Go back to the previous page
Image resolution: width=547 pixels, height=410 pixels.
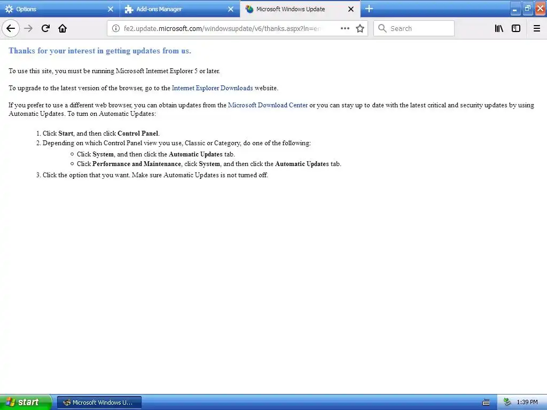tap(11, 28)
